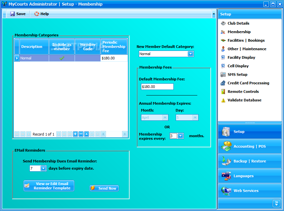
Task: Click the Send Now button
Action: coord(104,188)
